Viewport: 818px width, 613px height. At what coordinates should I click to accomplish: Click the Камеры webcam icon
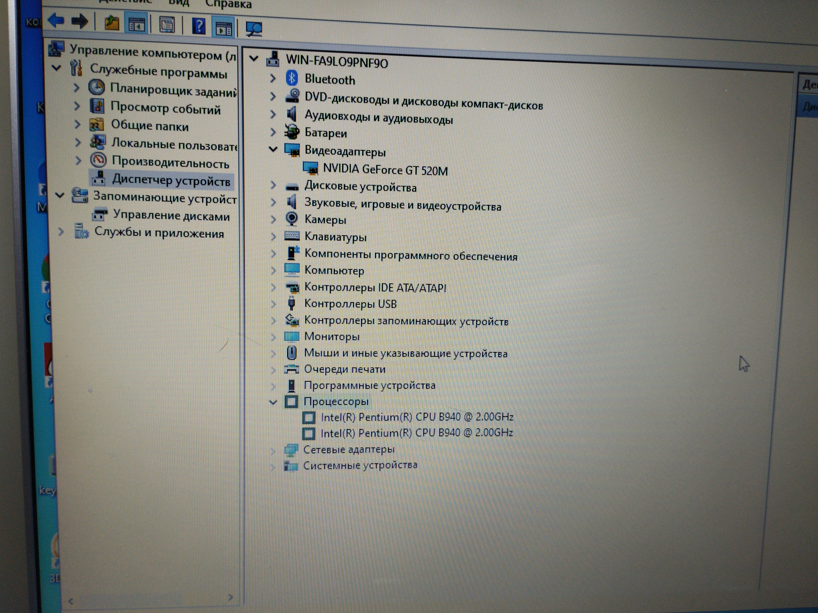pos(292,218)
